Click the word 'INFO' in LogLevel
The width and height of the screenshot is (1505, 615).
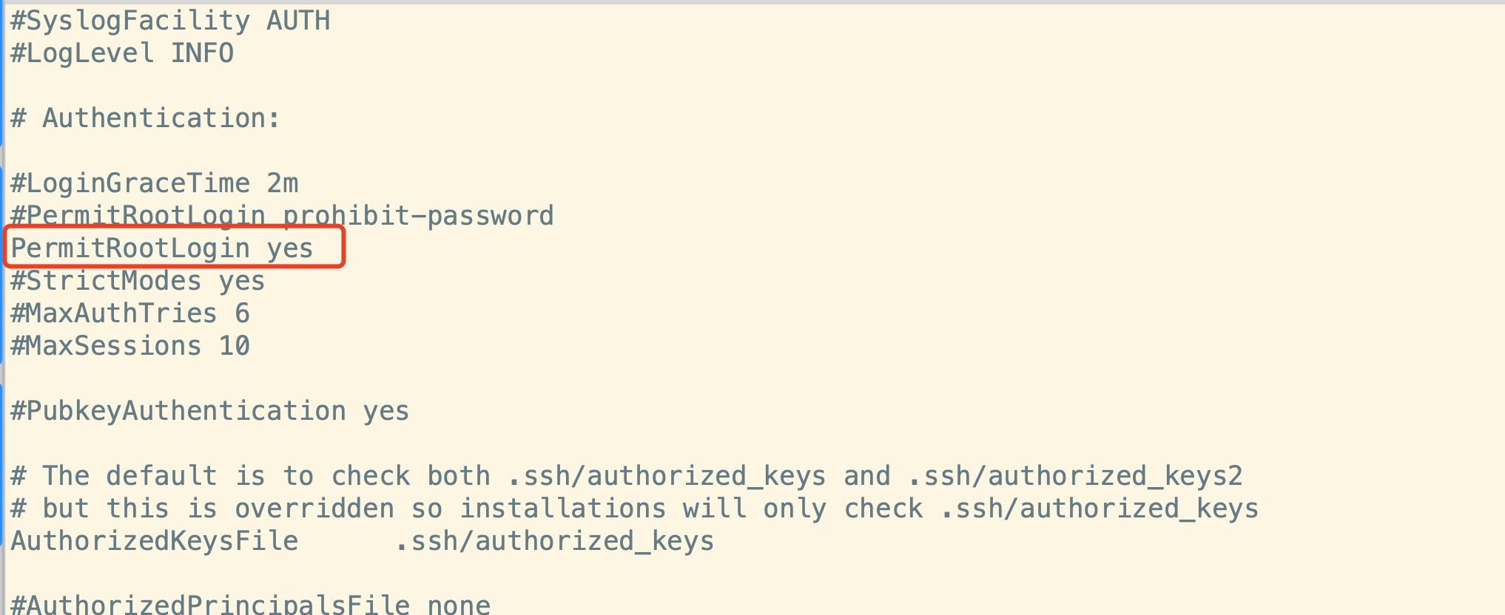point(202,53)
